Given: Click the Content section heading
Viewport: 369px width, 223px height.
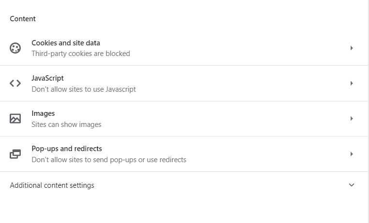Looking at the screenshot, I should (x=23, y=19).
